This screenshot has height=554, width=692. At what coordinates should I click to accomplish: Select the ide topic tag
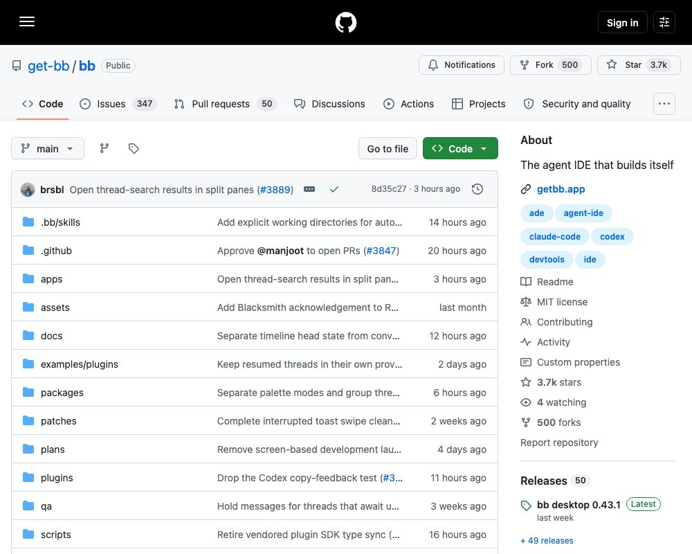pos(590,259)
